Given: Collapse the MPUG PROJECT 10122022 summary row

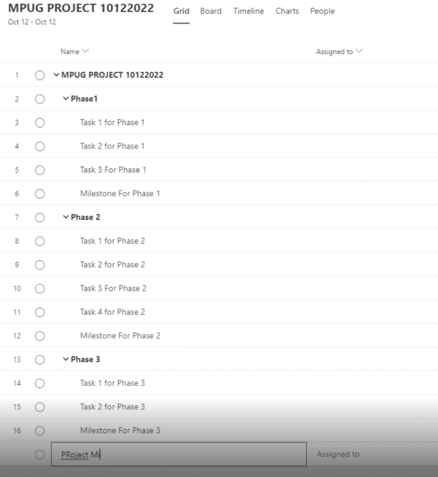Looking at the screenshot, I should pyautogui.click(x=56, y=75).
